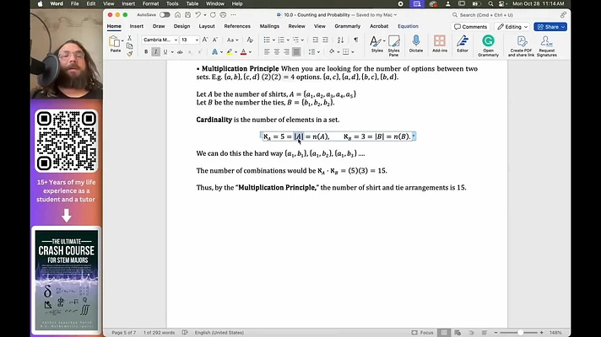601x337 pixels.
Task: Switch to the Insert tab
Action: (x=137, y=26)
